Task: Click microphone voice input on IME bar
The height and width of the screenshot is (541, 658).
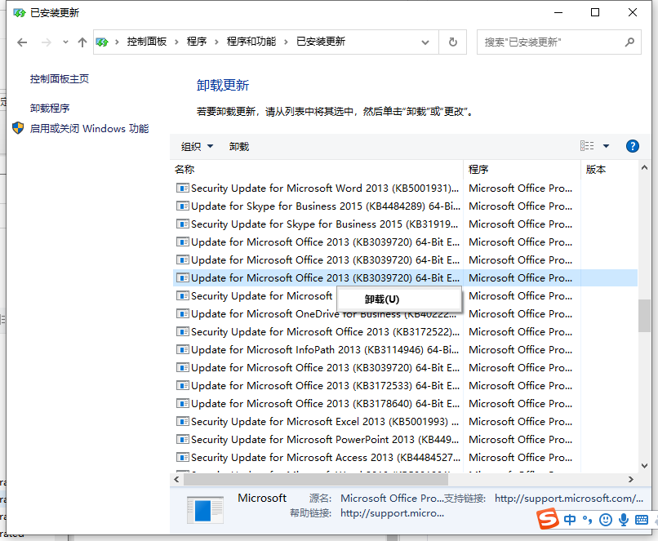Action: (x=624, y=520)
